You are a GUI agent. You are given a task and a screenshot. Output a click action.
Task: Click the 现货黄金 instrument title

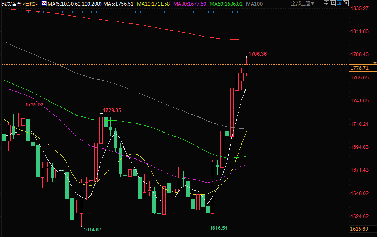coord(11,4)
